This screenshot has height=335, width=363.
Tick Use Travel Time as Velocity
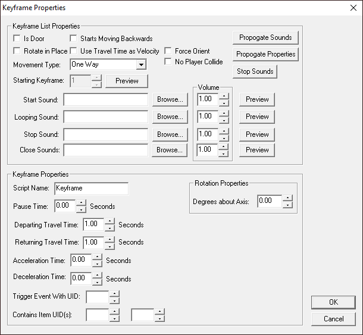click(74, 51)
